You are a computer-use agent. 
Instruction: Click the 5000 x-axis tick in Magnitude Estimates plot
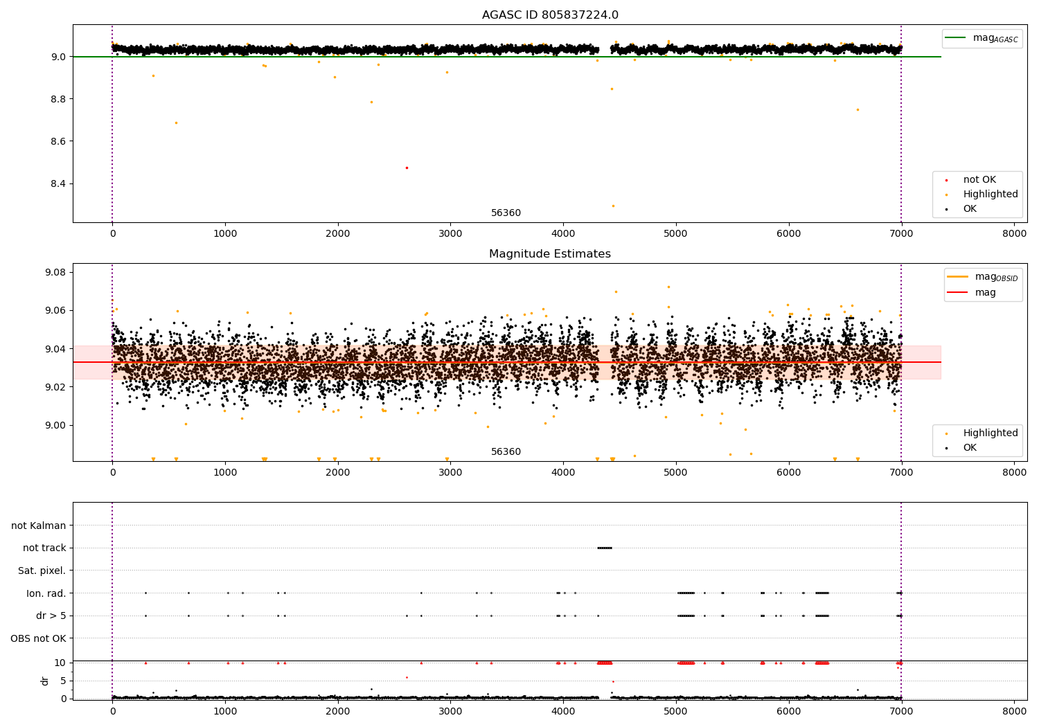676,472
